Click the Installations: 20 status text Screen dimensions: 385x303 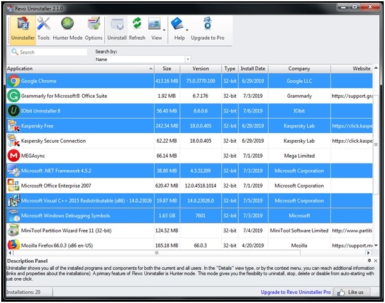tap(23, 292)
